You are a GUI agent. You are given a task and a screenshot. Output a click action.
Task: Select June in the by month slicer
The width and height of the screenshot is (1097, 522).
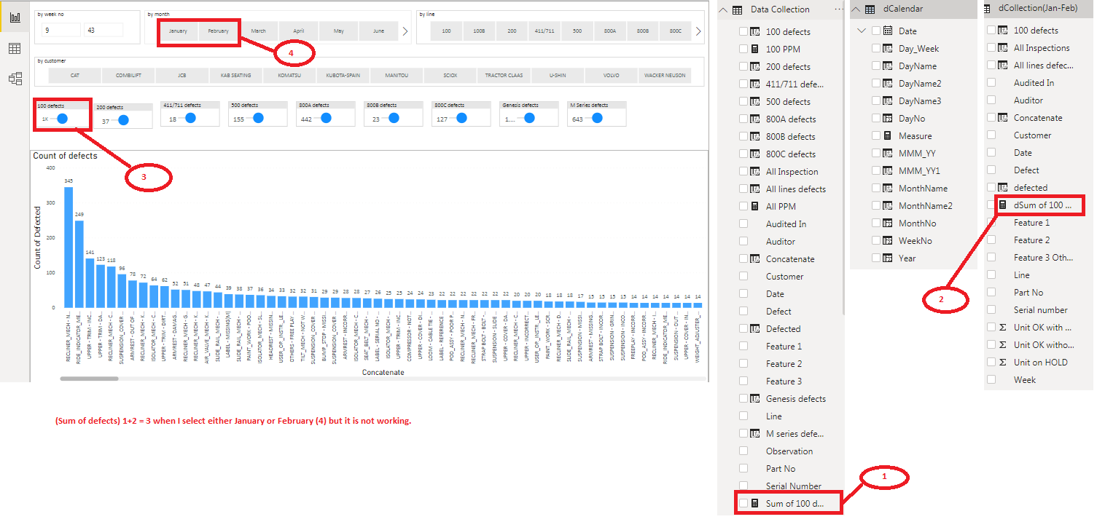pyautogui.click(x=378, y=31)
